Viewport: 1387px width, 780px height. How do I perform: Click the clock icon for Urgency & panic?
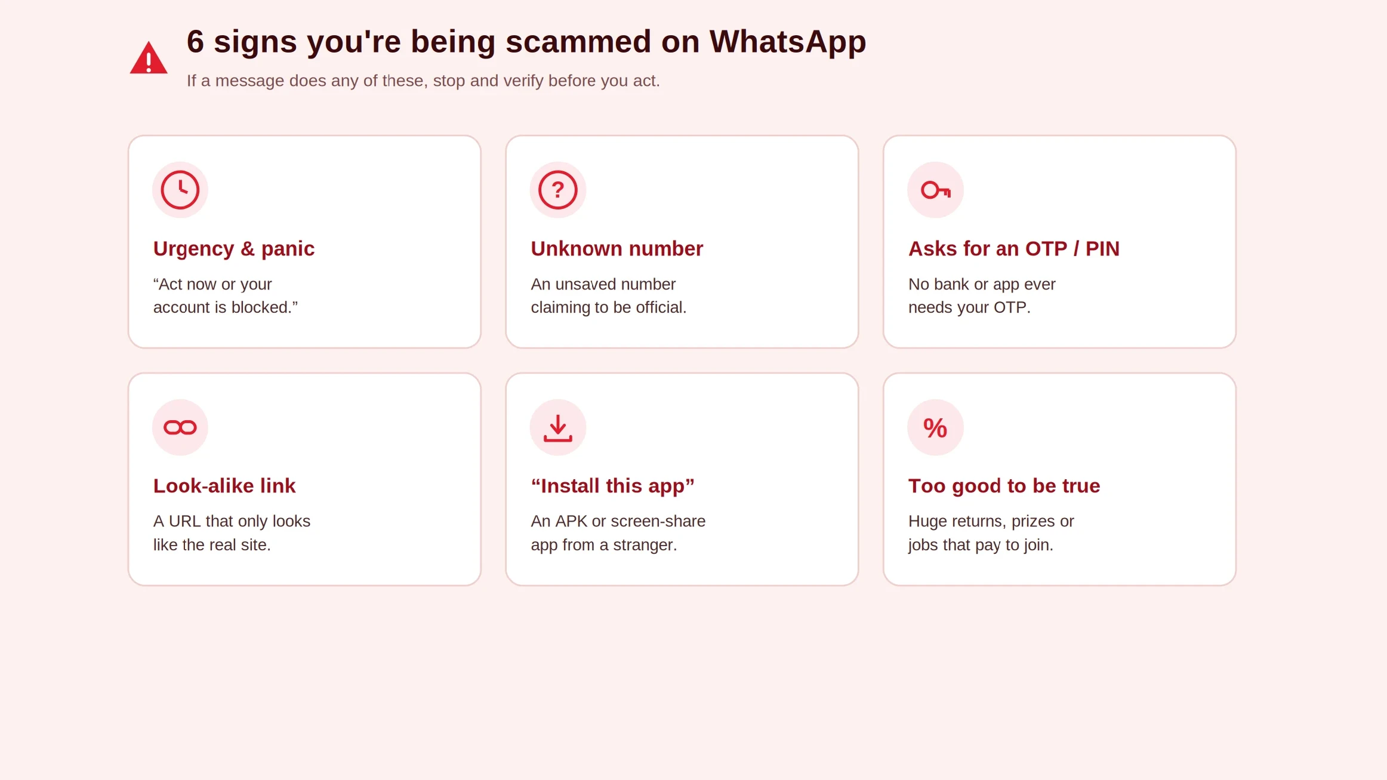pyautogui.click(x=180, y=190)
